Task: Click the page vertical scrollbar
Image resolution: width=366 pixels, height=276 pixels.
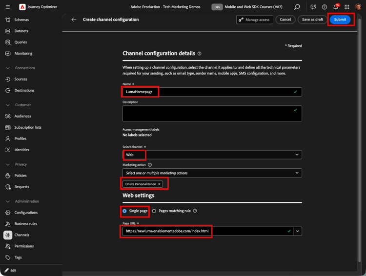Action: pyautogui.click(x=360, y=141)
